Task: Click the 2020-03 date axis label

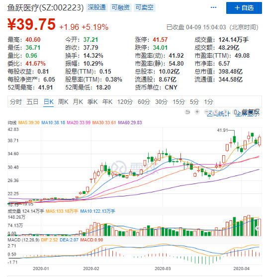Action: tap(163, 269)
